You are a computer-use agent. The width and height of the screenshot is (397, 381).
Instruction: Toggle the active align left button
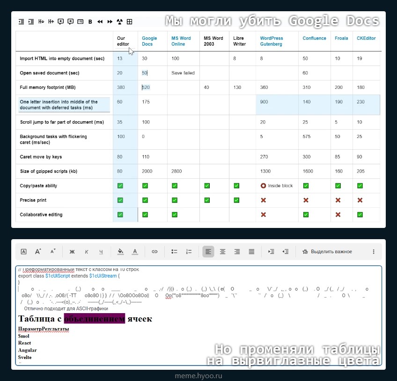coord(208,252)
